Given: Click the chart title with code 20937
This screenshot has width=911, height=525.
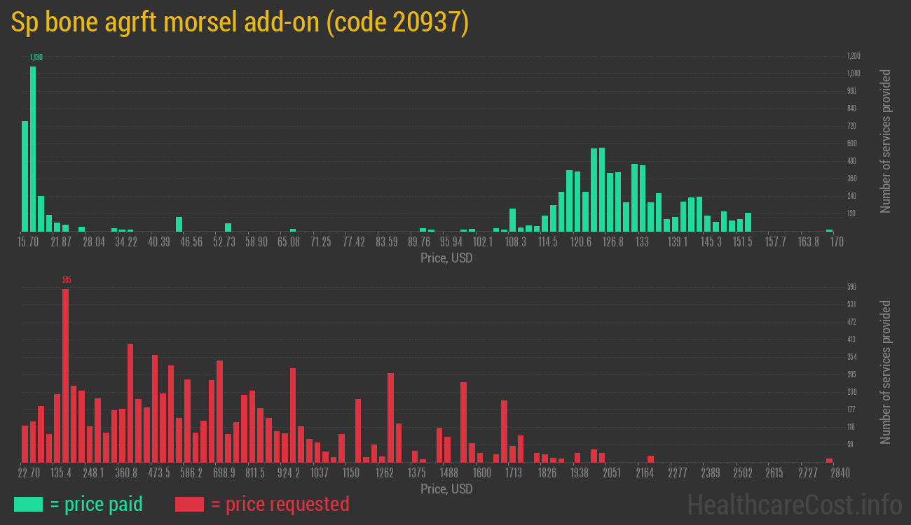Looking at the screenshot, I should tap(240, 23).
